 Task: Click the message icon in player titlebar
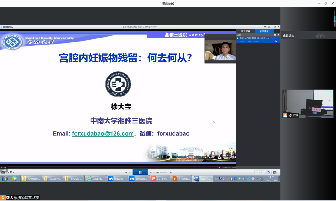tap(265, 27)
